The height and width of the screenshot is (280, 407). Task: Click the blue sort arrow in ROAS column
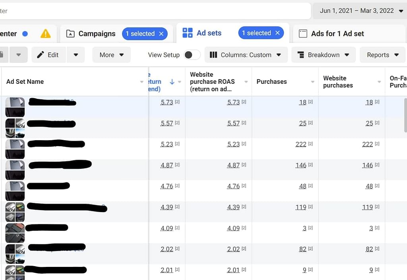pos(172,81)
